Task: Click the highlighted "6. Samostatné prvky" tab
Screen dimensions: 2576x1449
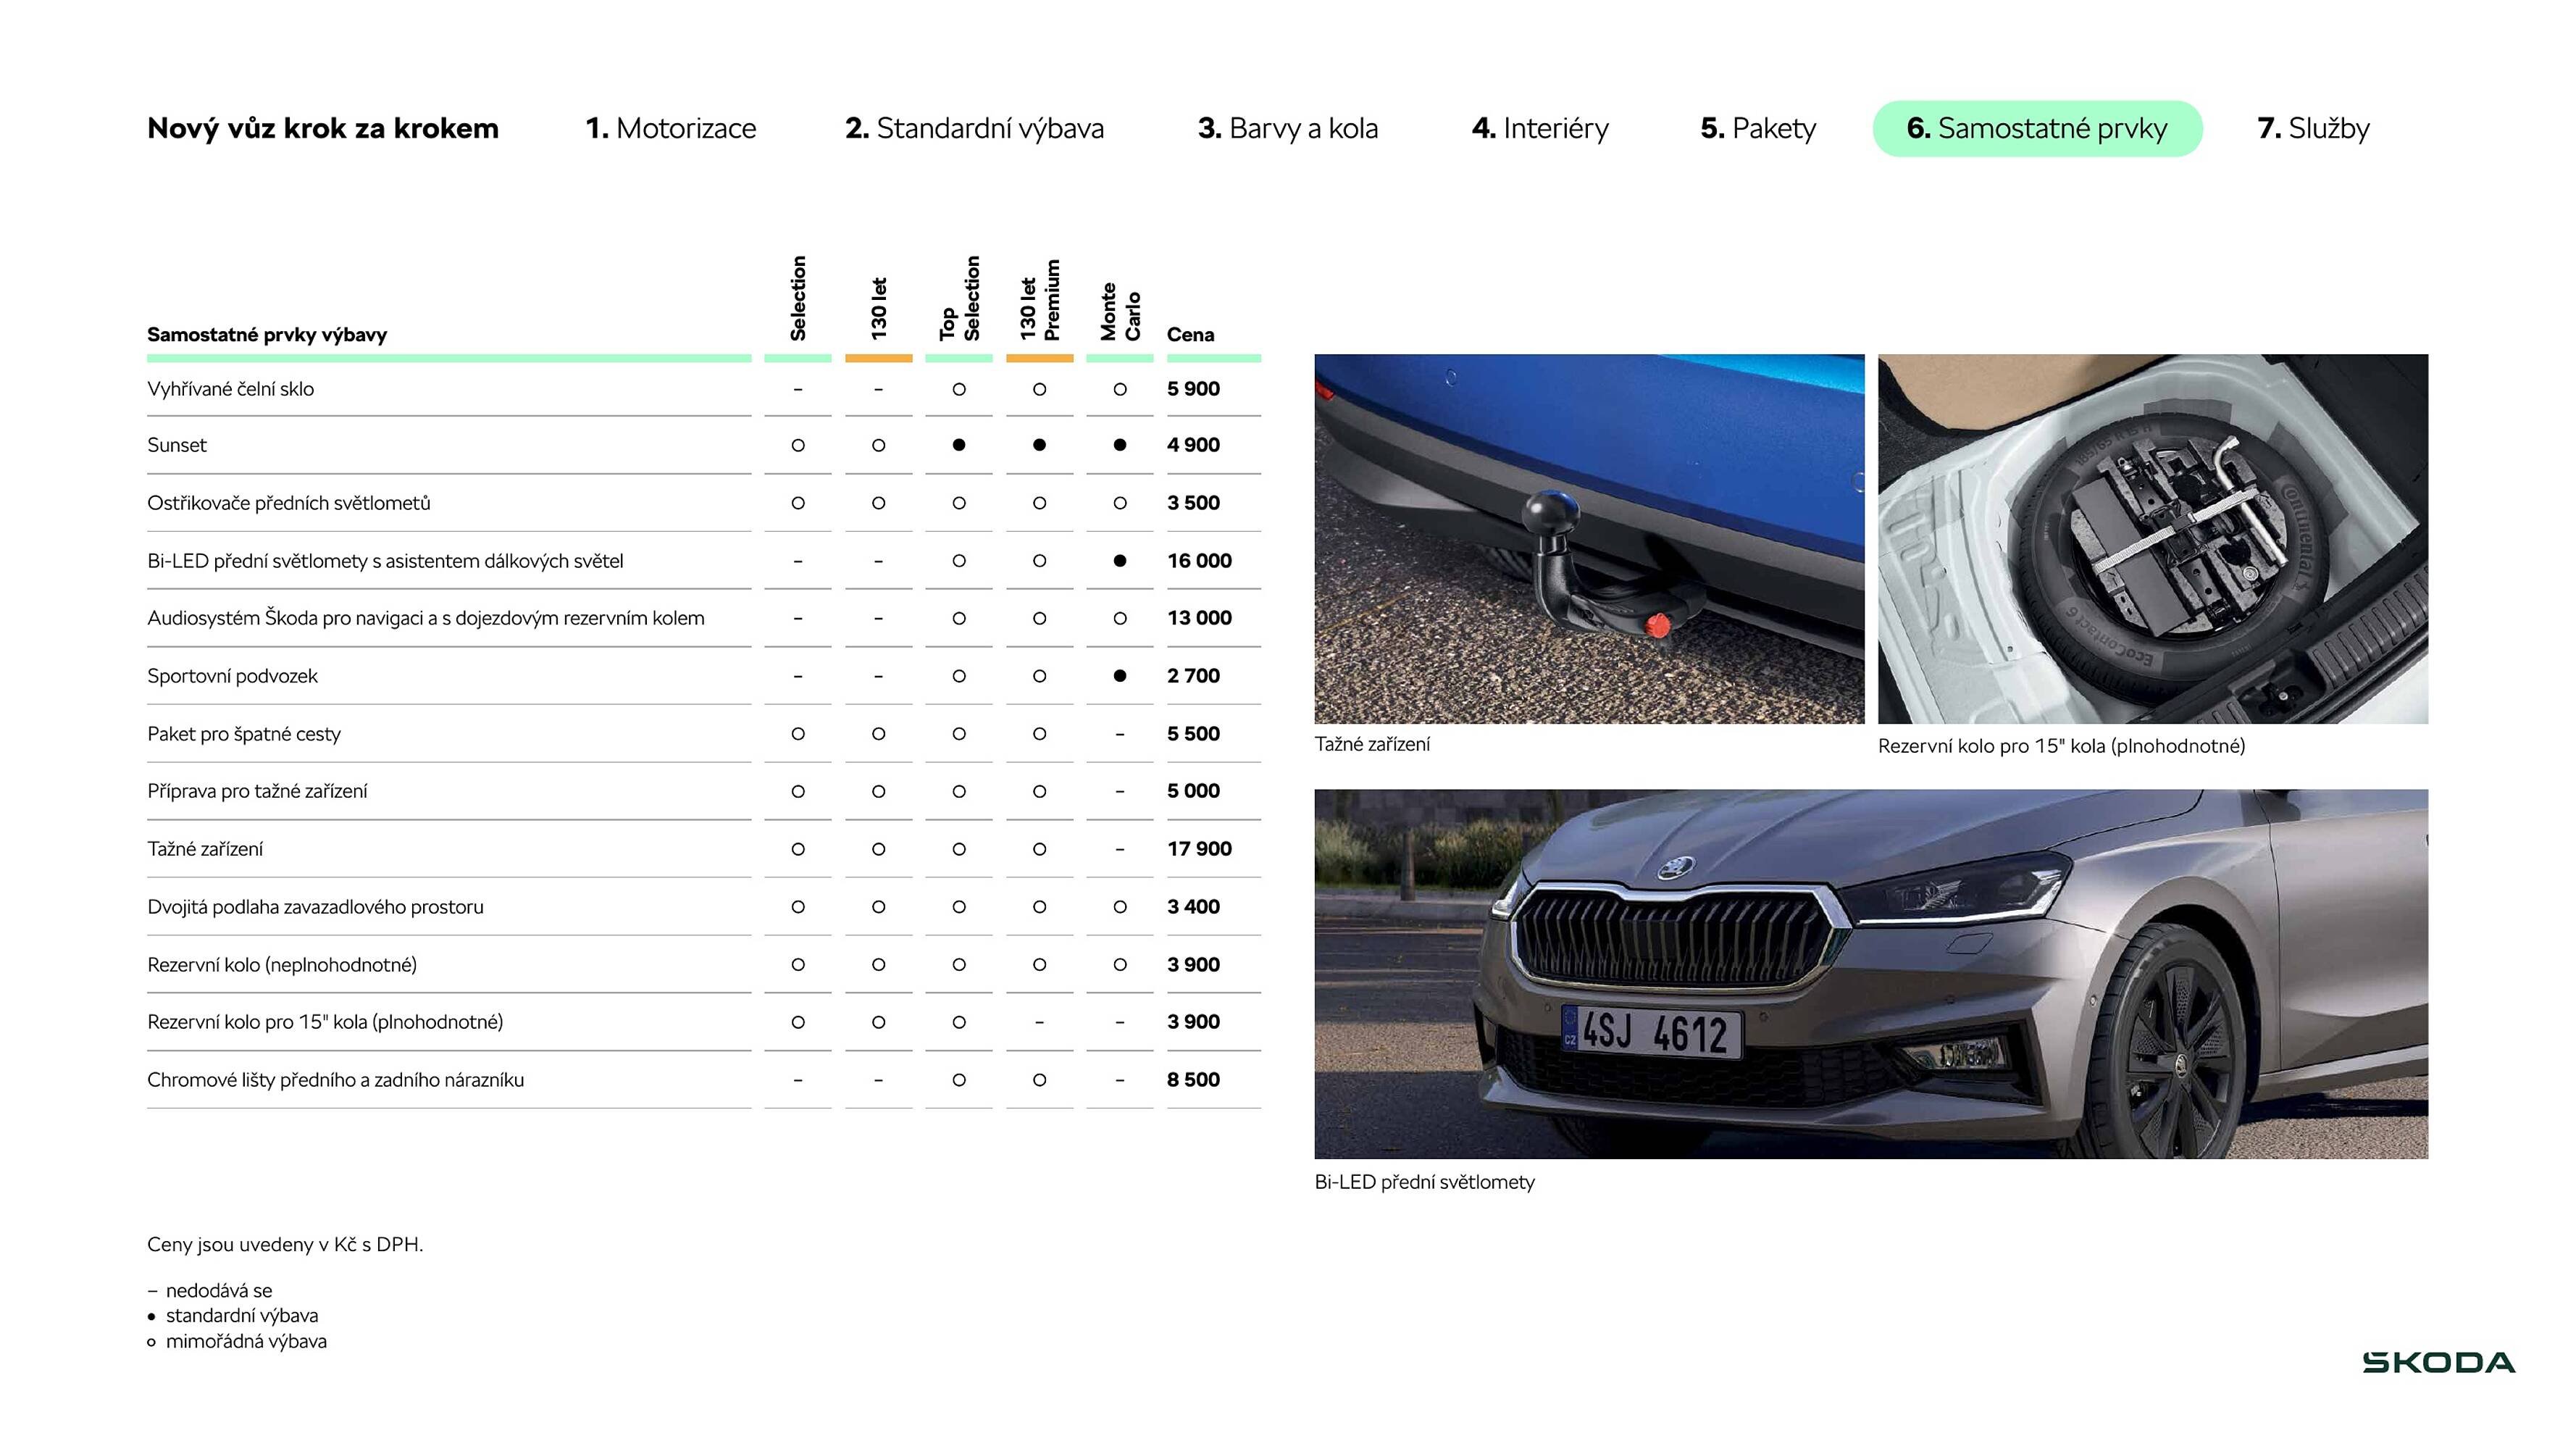Action: click(x=2036, y=128)
